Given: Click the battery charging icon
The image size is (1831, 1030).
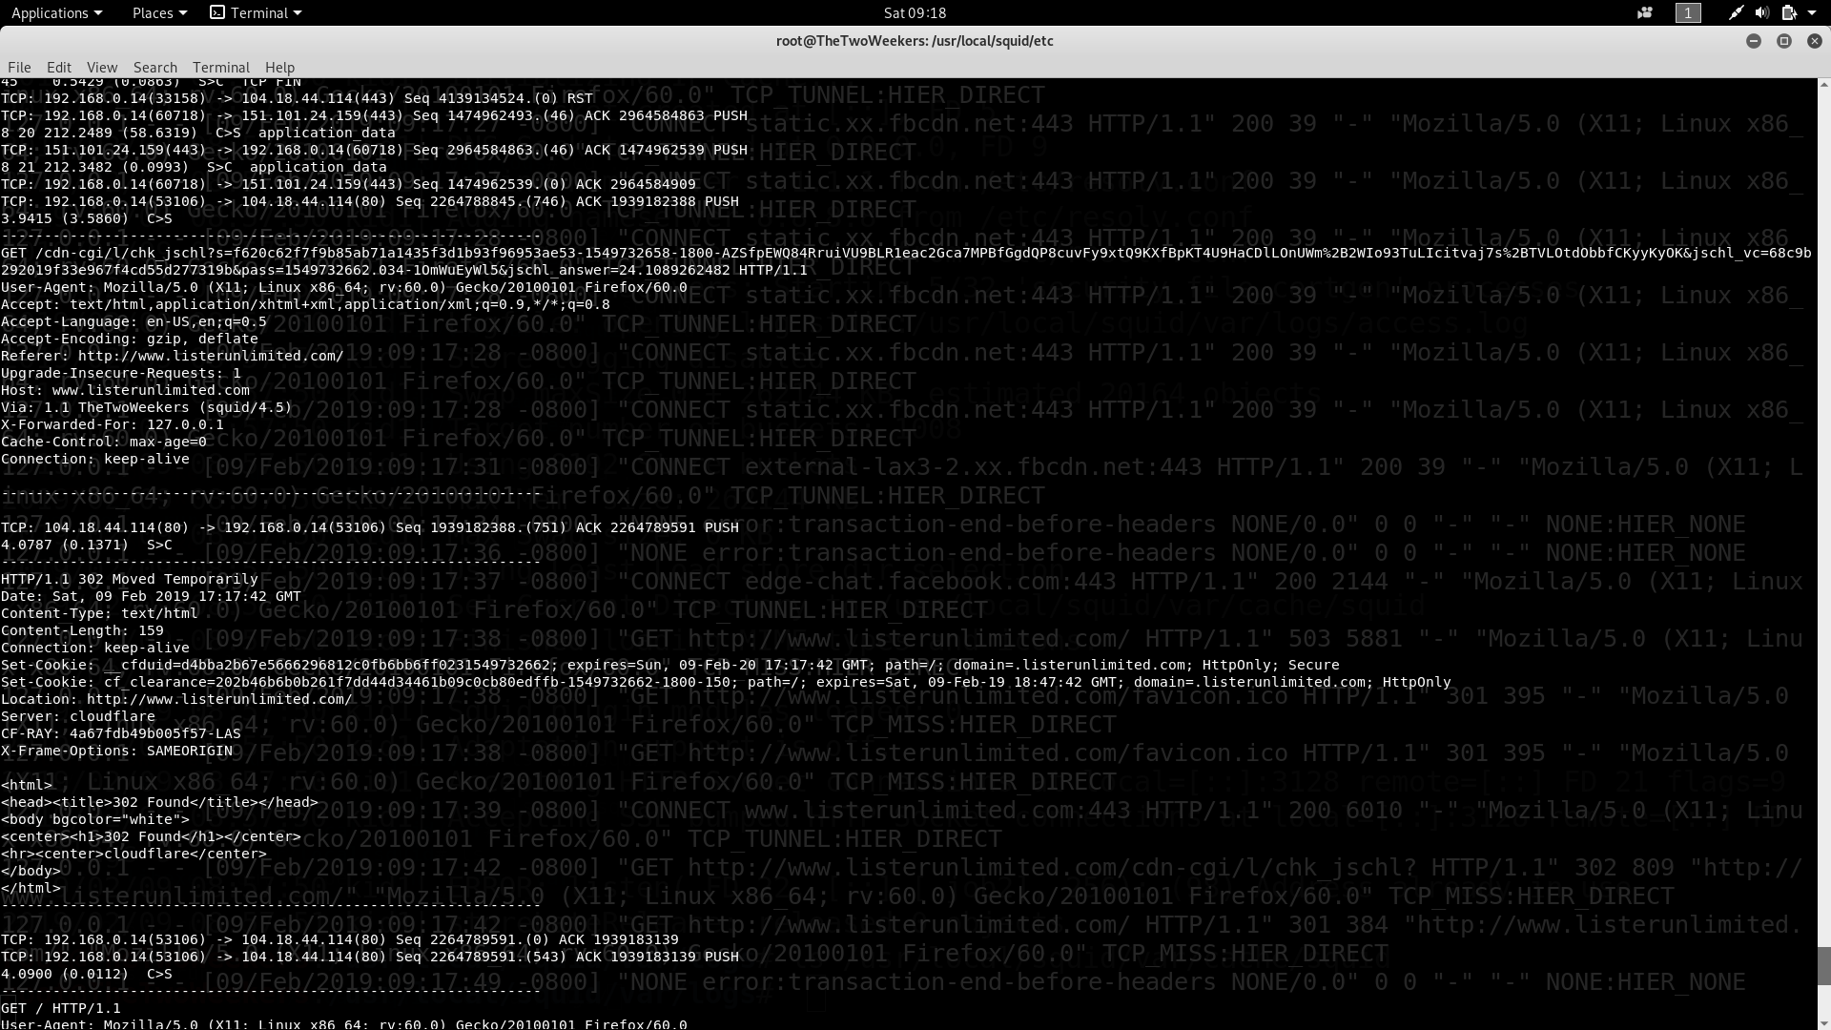Looking at the screenshot, I should click(1789, 12).
